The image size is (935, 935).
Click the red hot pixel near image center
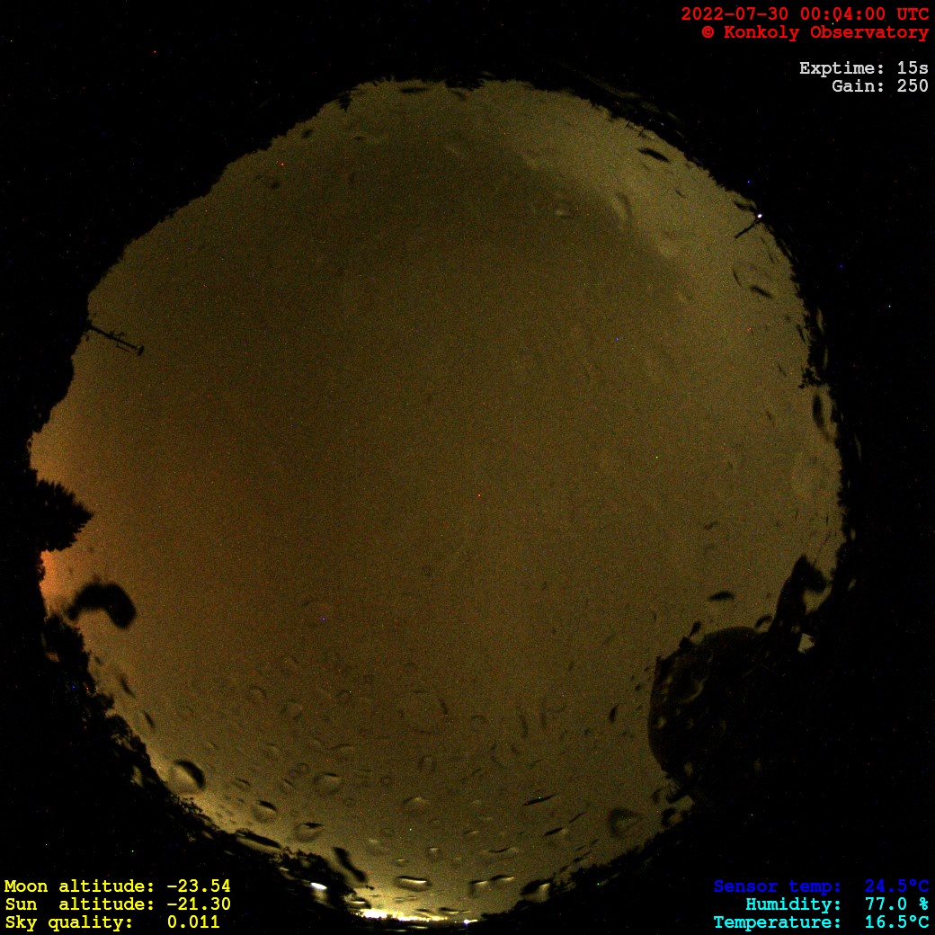tap(478, 495)
